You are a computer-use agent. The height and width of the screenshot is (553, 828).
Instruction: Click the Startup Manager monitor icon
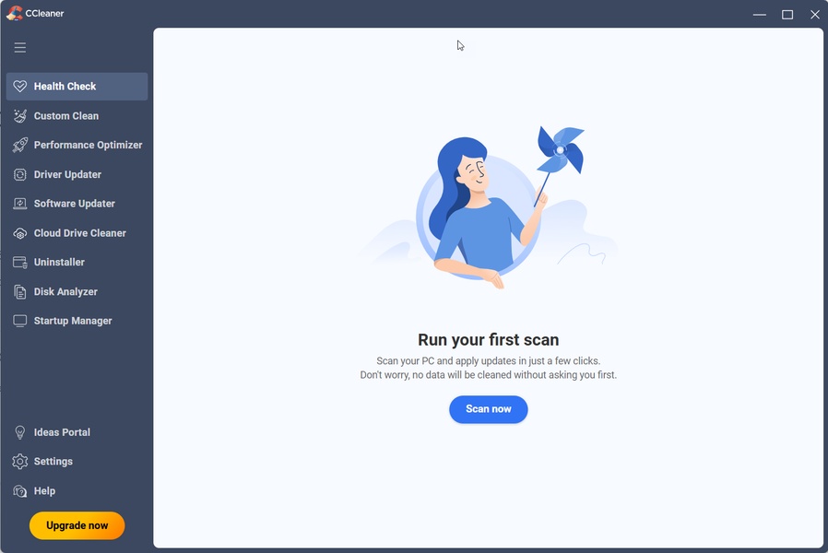[x=20, y=321]
